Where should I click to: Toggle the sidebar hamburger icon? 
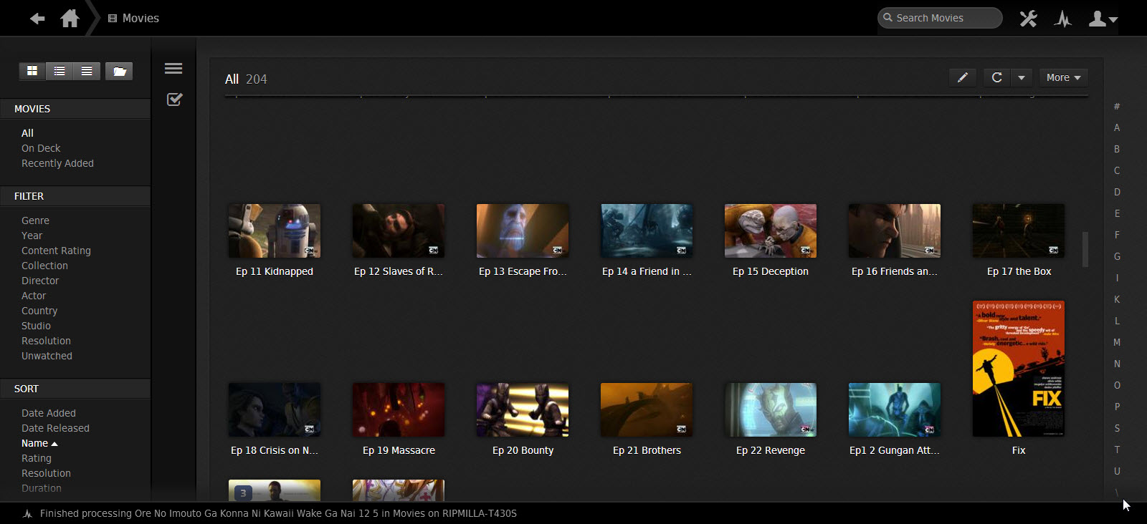click(173, 69)
